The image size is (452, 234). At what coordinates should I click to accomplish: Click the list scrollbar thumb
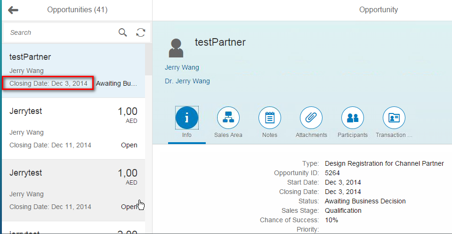[148, 59]
